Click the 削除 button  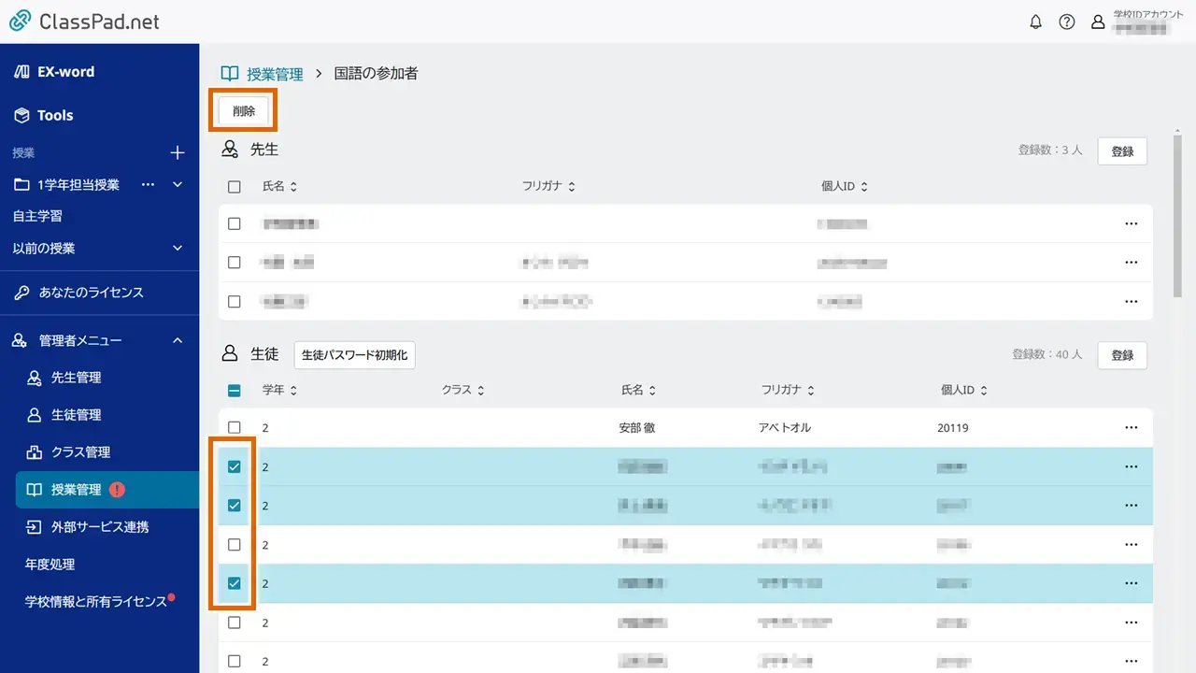click(x=244, y=111)
